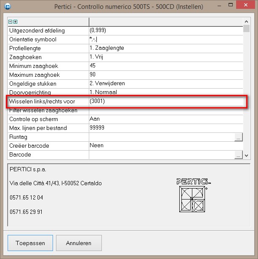Click the scrollbar down arrow
This screenshot has height=259, width=258.
click(247, 155)
